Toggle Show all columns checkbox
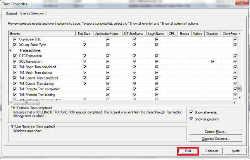This screenshot has height=160, width=250. pos(191,119)
